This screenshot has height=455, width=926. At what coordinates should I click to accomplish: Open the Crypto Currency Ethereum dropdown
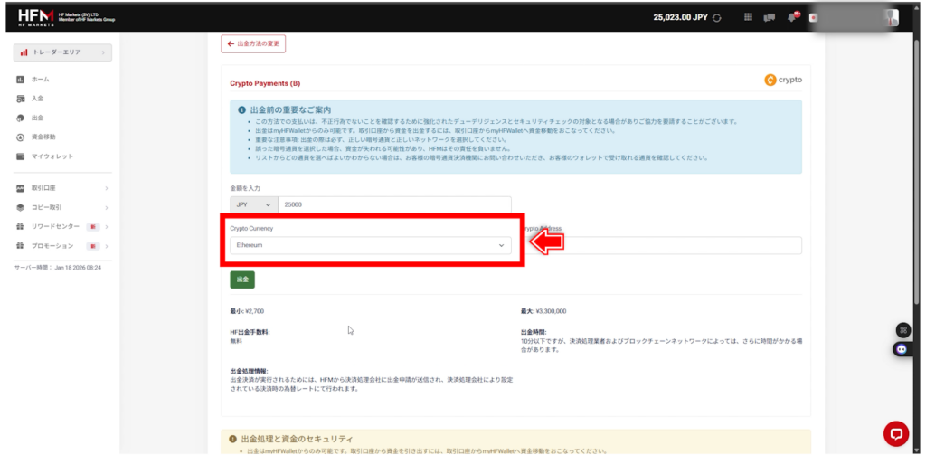pyautogui.click(x=371, y=245)
